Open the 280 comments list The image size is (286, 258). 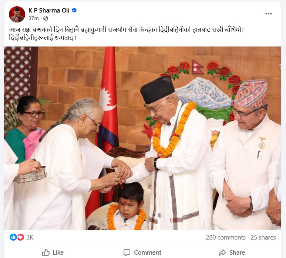click(226, 237)
